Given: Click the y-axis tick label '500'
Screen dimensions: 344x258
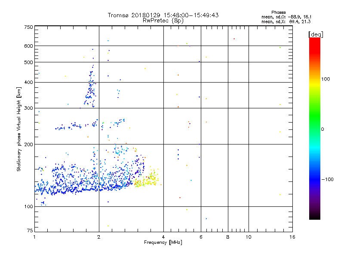Looking at the screenshot, I should 28,62.
